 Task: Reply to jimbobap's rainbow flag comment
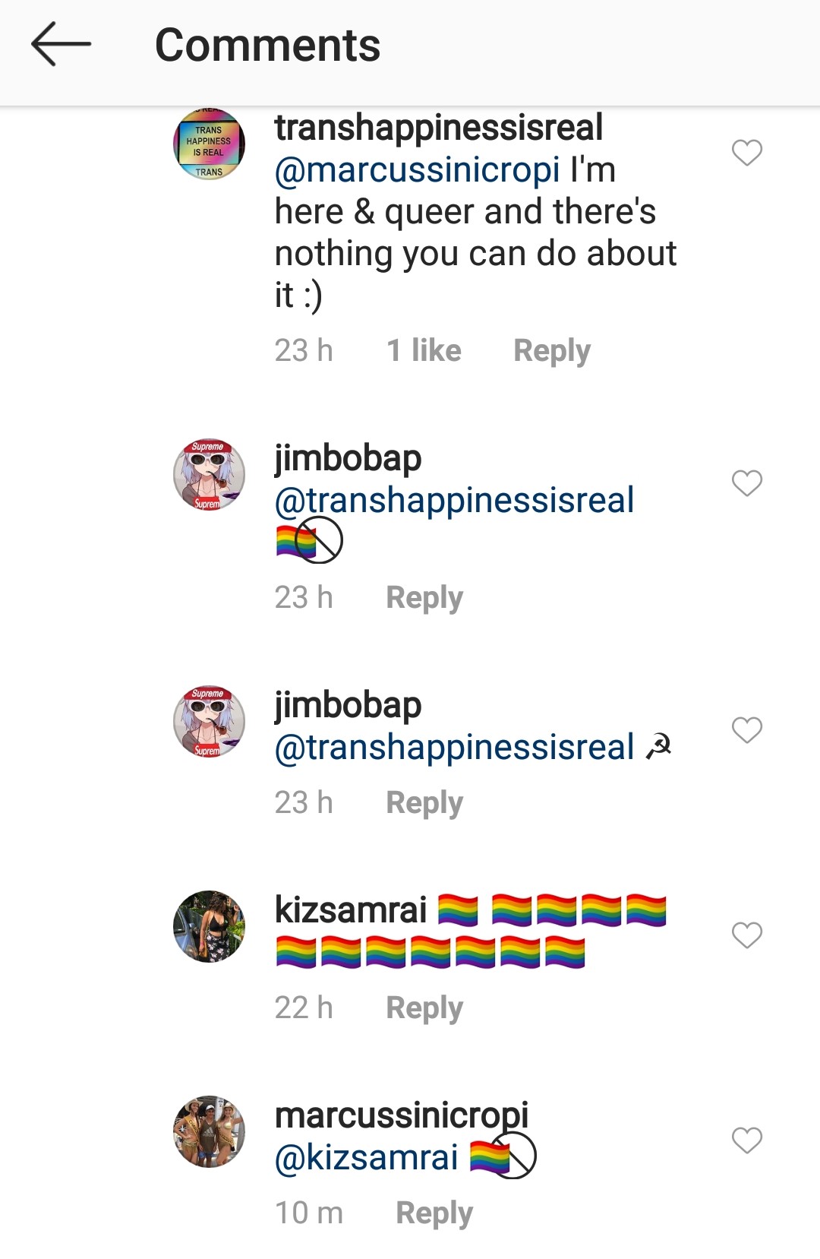(424, 598)
